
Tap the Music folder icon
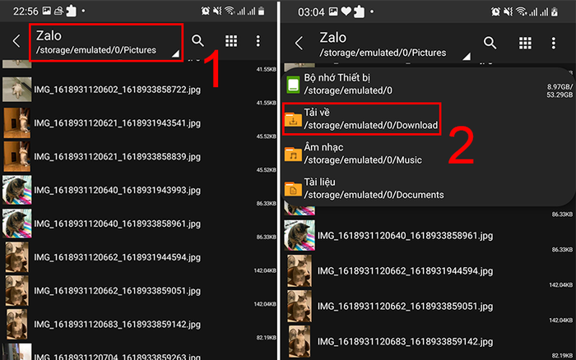tap(293, 155)
